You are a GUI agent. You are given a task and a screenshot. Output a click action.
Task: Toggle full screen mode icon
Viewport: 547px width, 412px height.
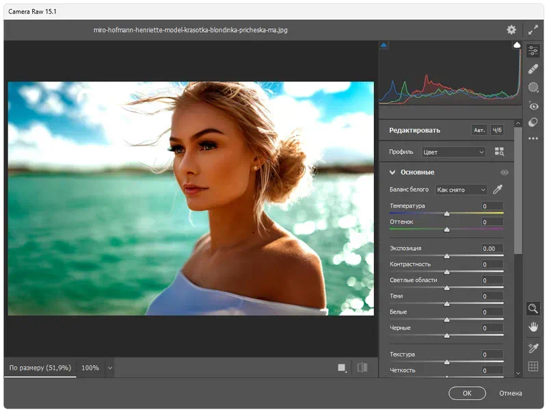(533, 30)
